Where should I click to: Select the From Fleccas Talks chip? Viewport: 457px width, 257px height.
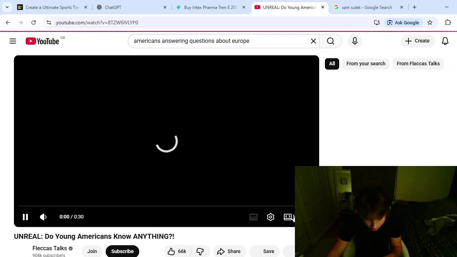tap(418, 64)
